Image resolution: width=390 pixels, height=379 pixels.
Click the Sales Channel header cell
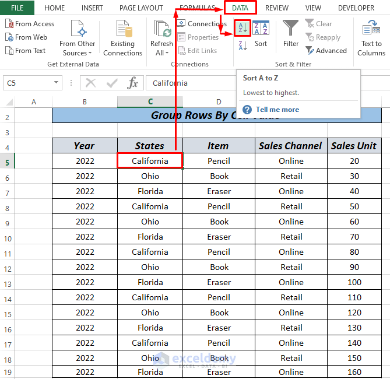click(x=291, y=146)
